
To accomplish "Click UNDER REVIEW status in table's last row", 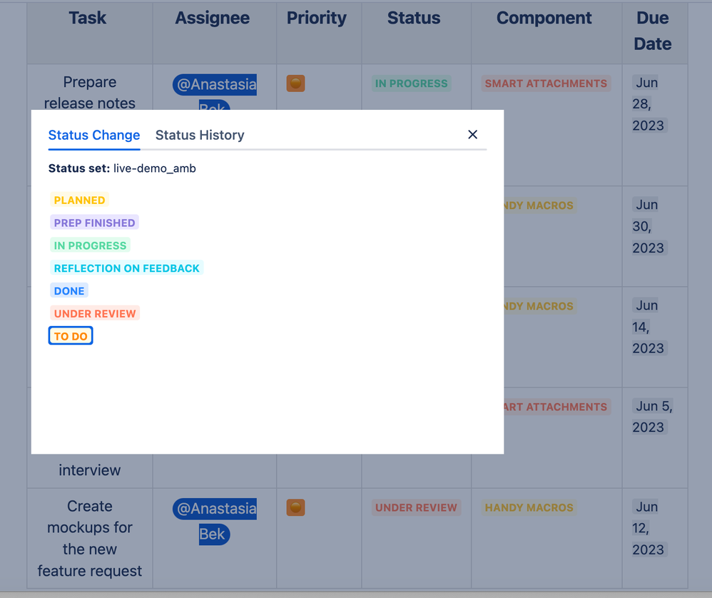I will pos(417,507).
